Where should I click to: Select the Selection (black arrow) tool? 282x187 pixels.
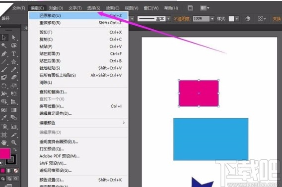[4, 38]
